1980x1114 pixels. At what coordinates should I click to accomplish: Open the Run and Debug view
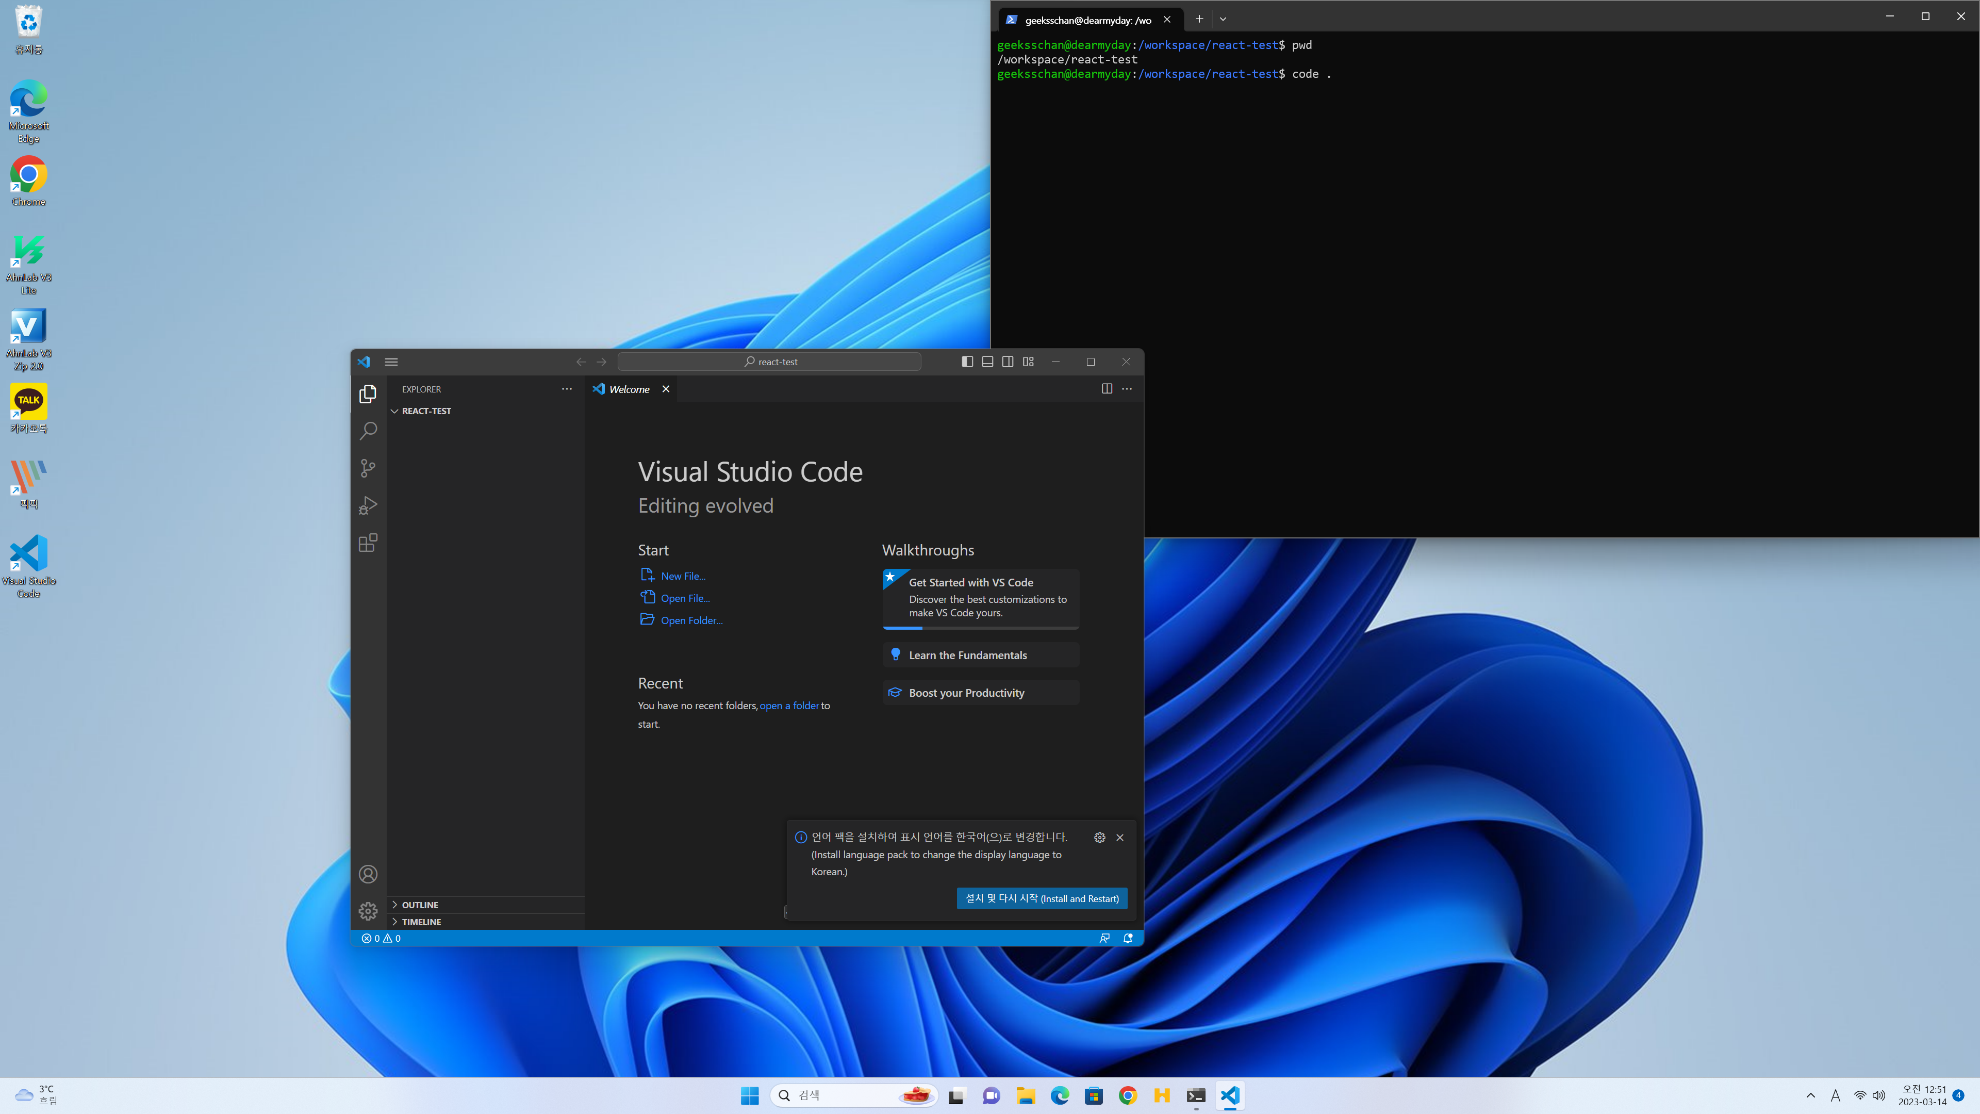click(368, 506)
